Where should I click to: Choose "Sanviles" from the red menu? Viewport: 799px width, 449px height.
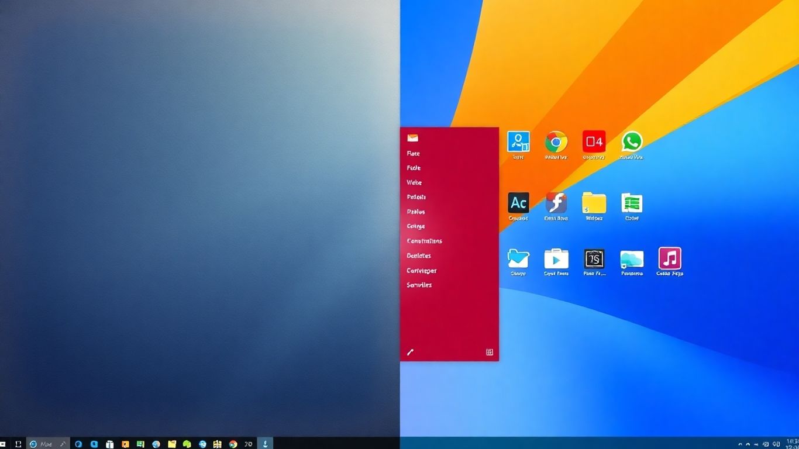(x=418, y=285)
